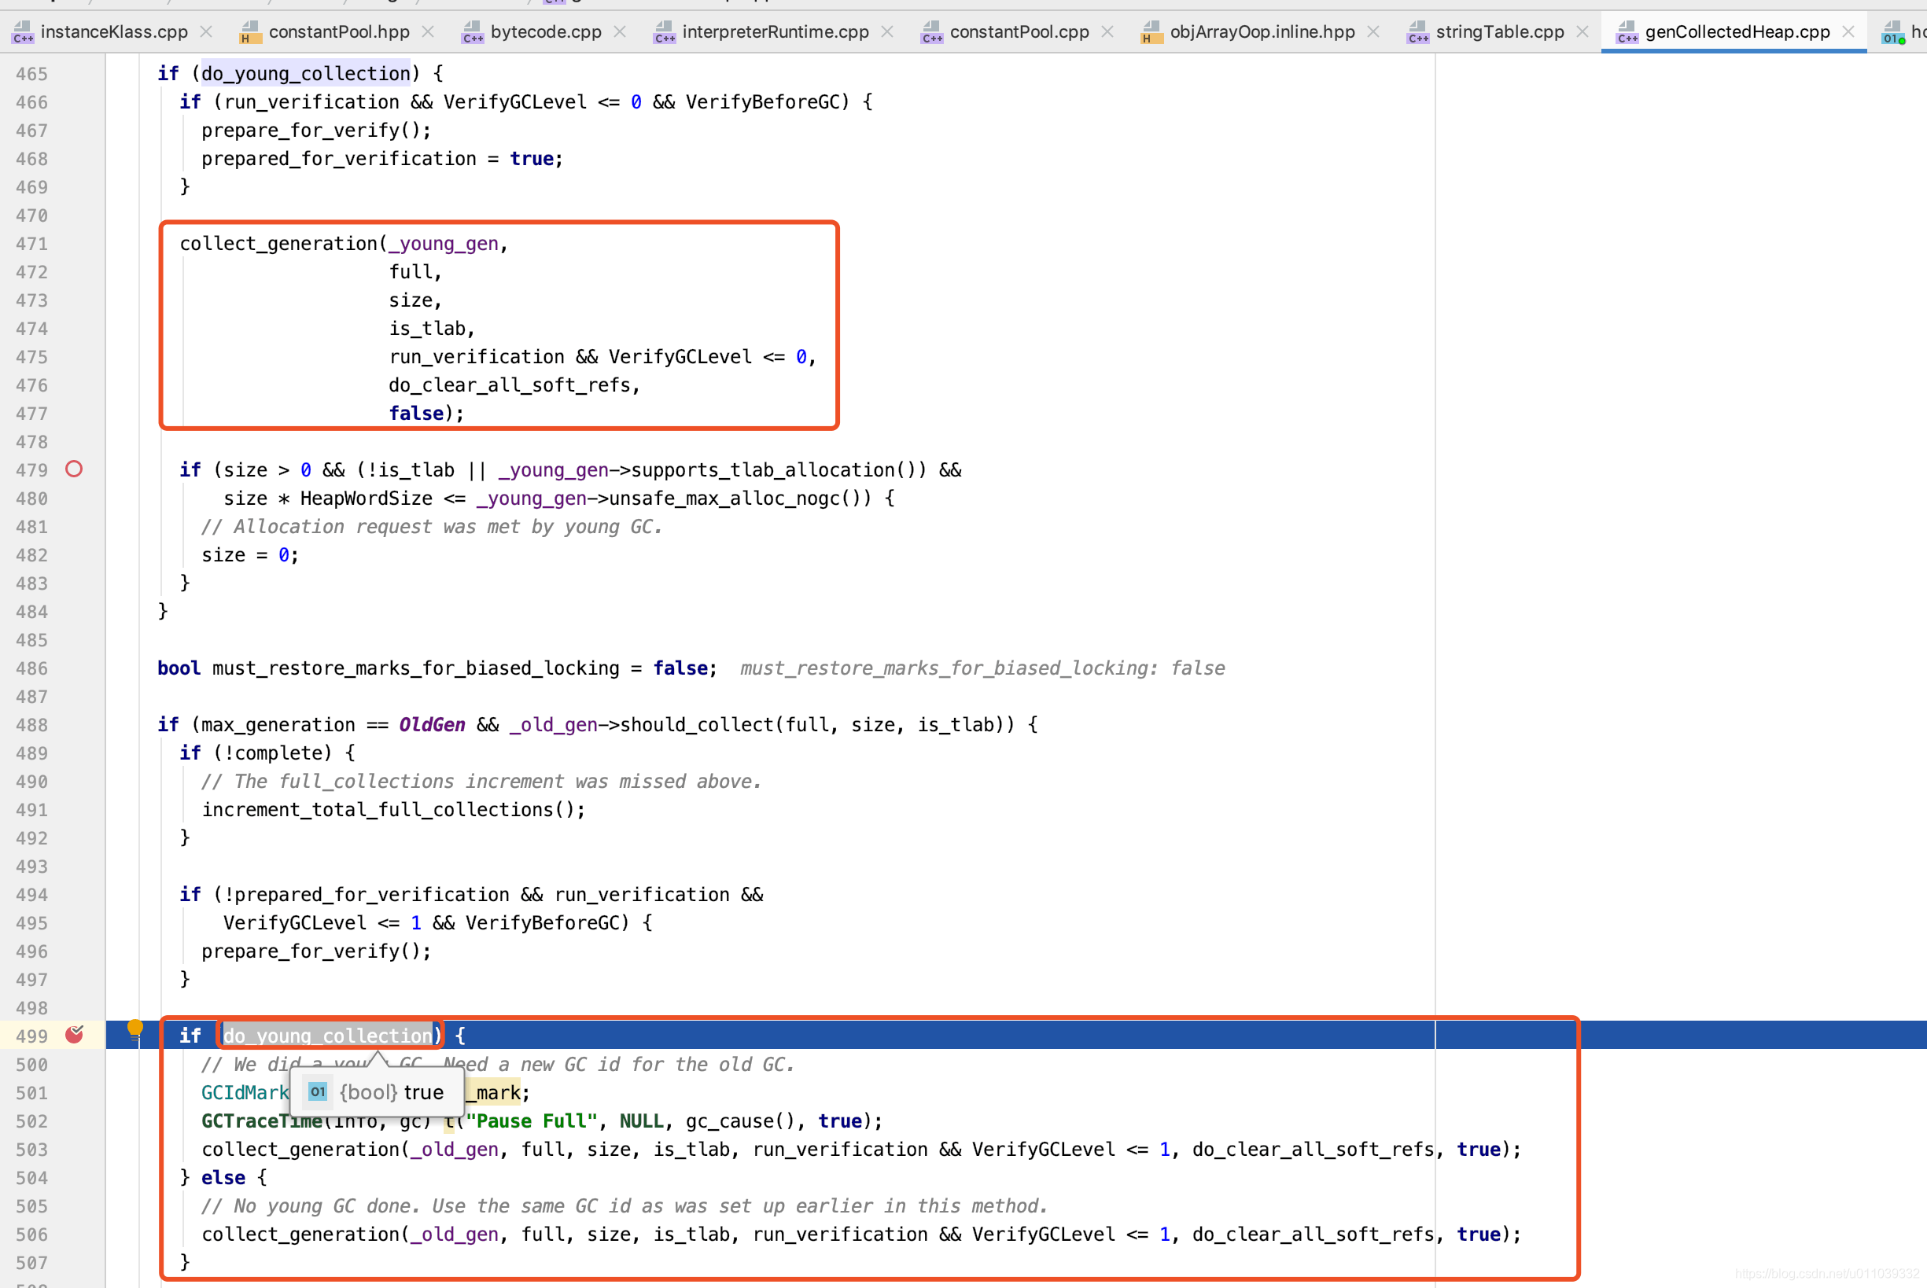The width and height of the screenshot is (1927, 1288).
Task: Click the 'Allocation request was met' comment
Action: tap(432, 527)
